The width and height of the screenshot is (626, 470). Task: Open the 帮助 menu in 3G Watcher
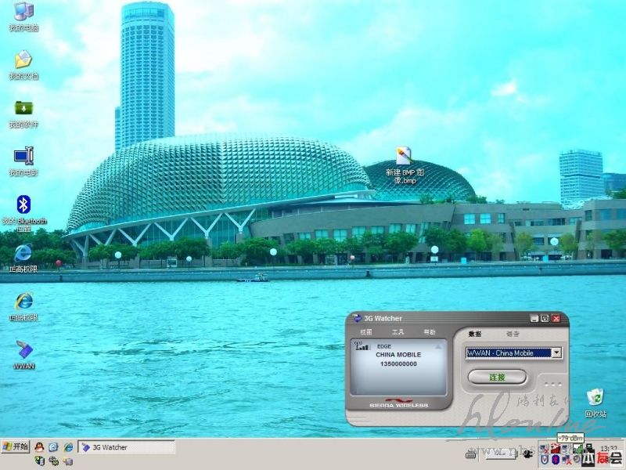pos(429,333)
